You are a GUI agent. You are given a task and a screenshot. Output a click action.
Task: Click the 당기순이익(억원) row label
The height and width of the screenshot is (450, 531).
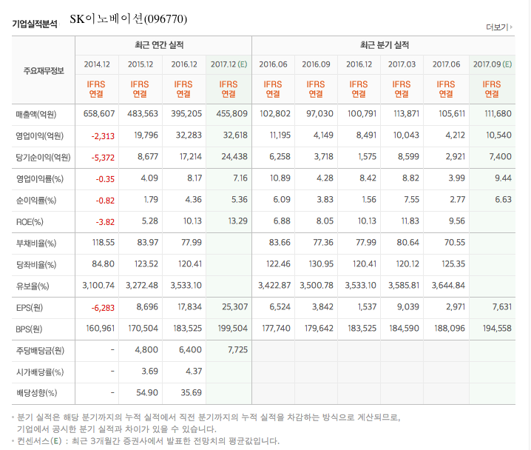[43, 157]
